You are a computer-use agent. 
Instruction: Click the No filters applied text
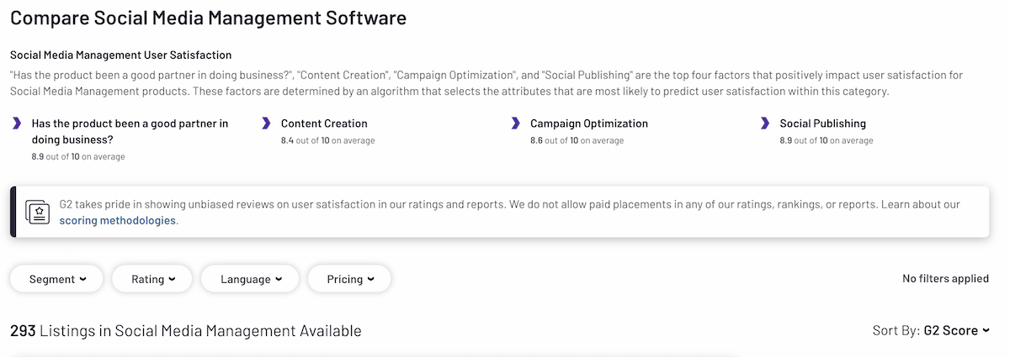(945, 279)
